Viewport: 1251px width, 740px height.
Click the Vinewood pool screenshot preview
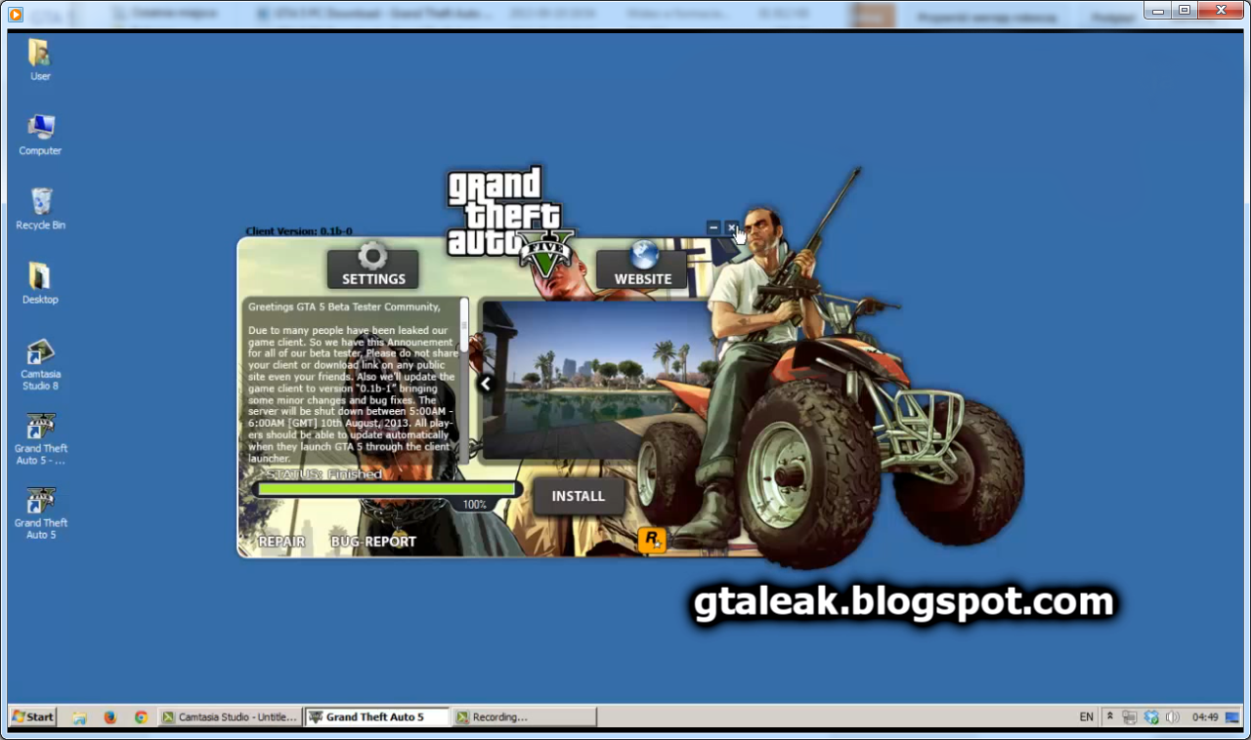(596, 379)
